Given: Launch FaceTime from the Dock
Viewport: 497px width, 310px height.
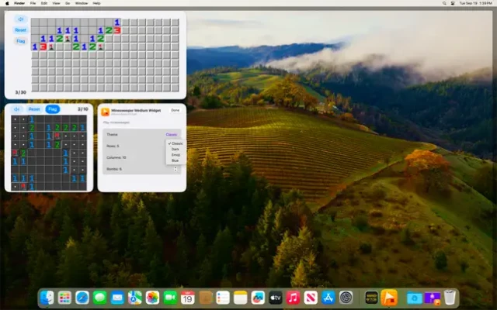Looking at the screenshot, I should pos(170,298).
